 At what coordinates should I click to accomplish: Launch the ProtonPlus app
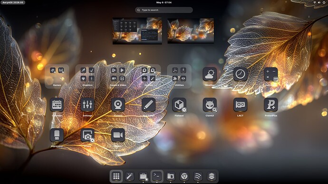click(270, 105)
